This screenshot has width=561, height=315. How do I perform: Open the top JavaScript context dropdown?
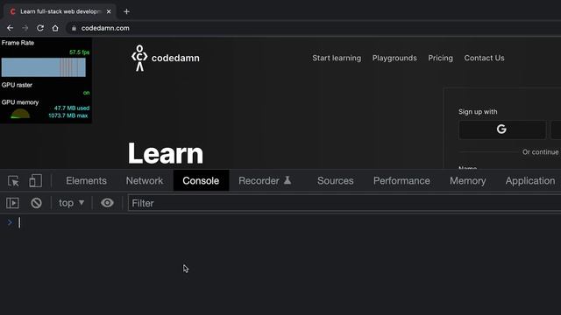pos(71,203)
